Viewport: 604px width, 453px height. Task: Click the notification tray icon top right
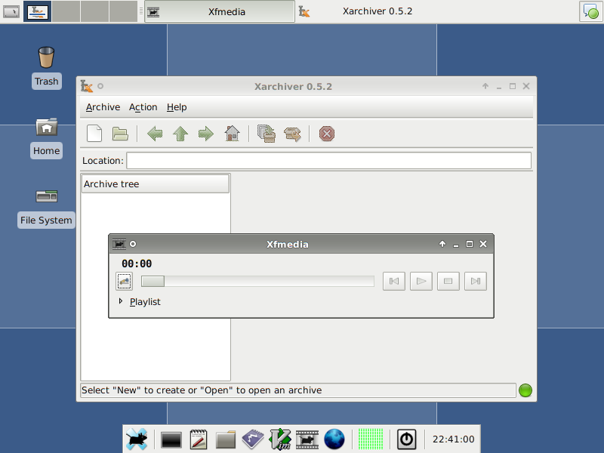(590, 11)
